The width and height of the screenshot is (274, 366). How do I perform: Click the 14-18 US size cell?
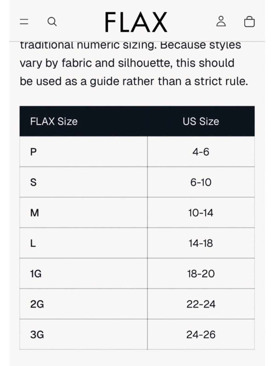(201, 243)
